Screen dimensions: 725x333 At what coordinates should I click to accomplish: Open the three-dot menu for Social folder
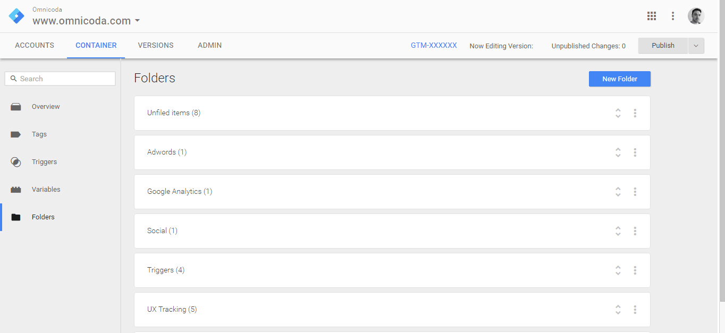click(x=635, y=231)
